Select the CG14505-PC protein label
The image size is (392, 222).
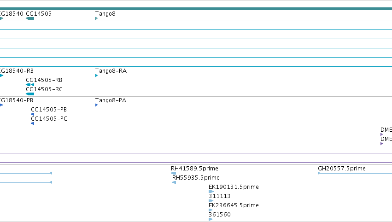[49, 119]
